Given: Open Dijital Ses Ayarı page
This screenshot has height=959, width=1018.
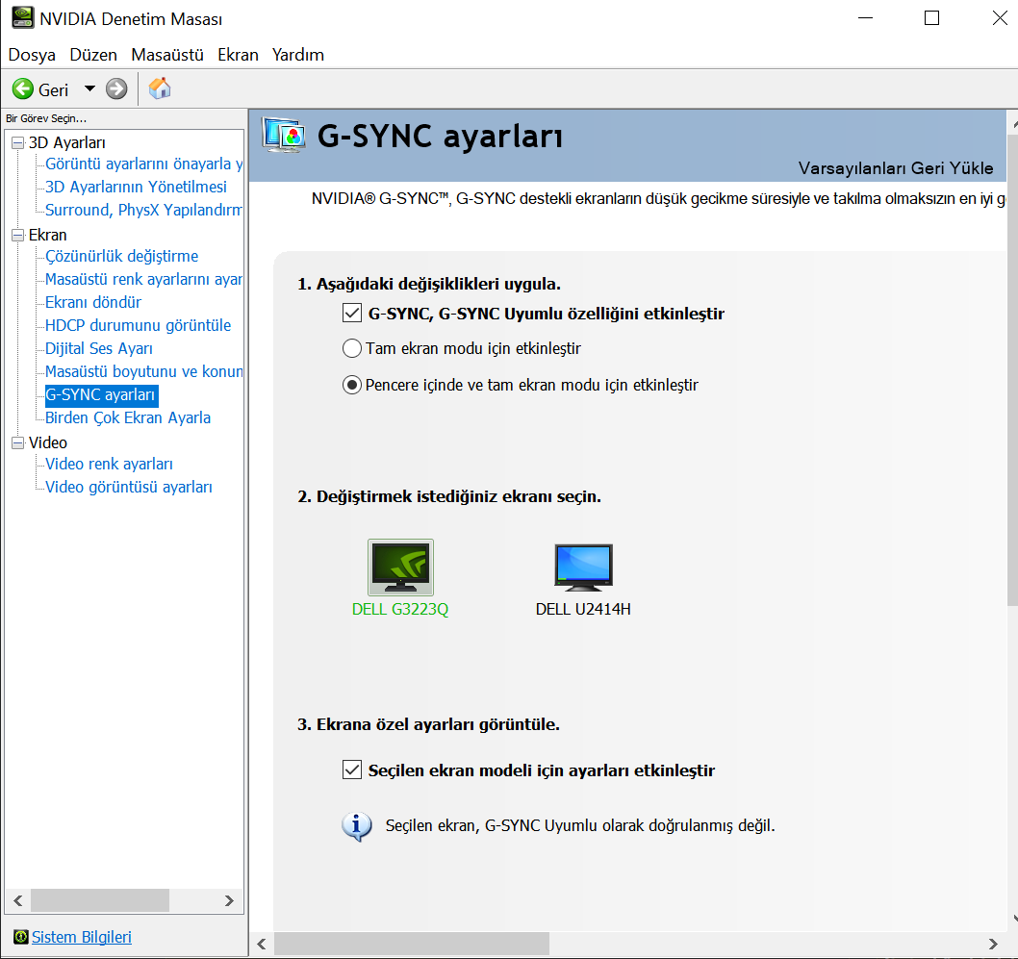Looking at the screenshot, I should (x=99, y=348).
